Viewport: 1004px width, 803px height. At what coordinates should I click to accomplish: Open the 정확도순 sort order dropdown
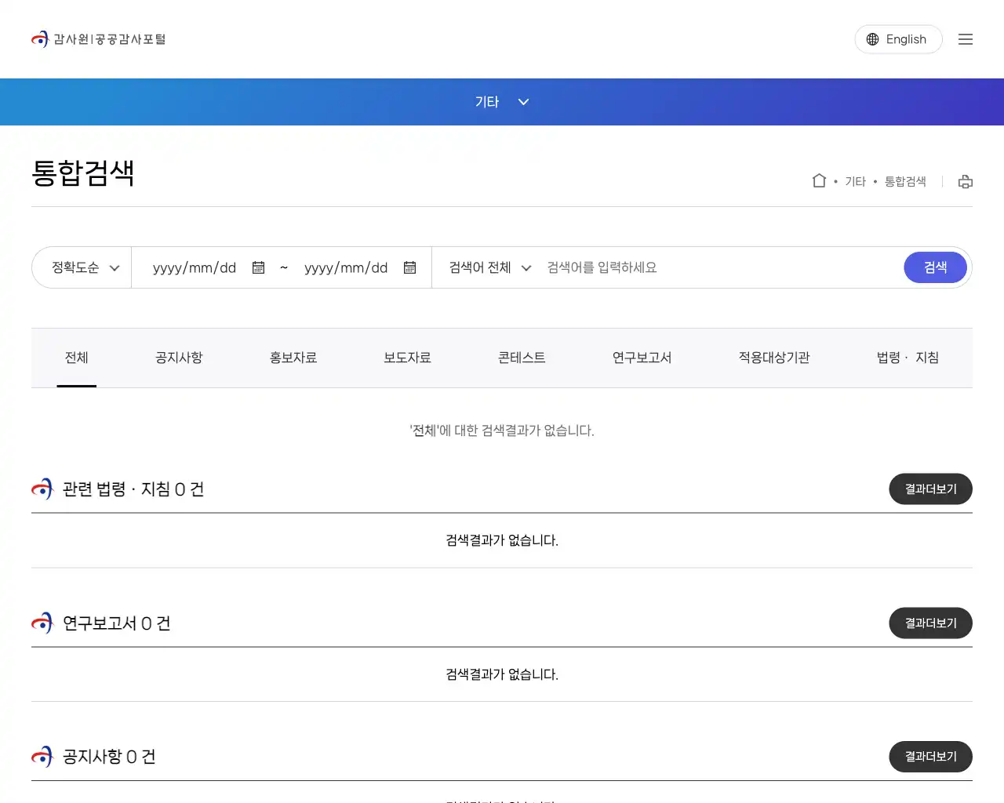(81, 267)
